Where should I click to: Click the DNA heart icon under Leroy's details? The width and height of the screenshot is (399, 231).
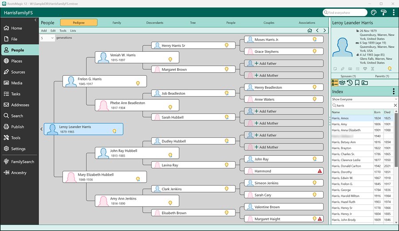365,69
